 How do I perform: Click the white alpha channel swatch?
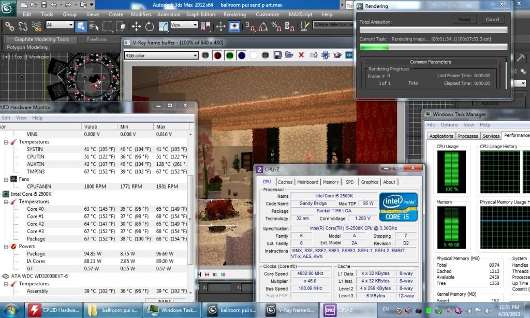pos(253,55)
